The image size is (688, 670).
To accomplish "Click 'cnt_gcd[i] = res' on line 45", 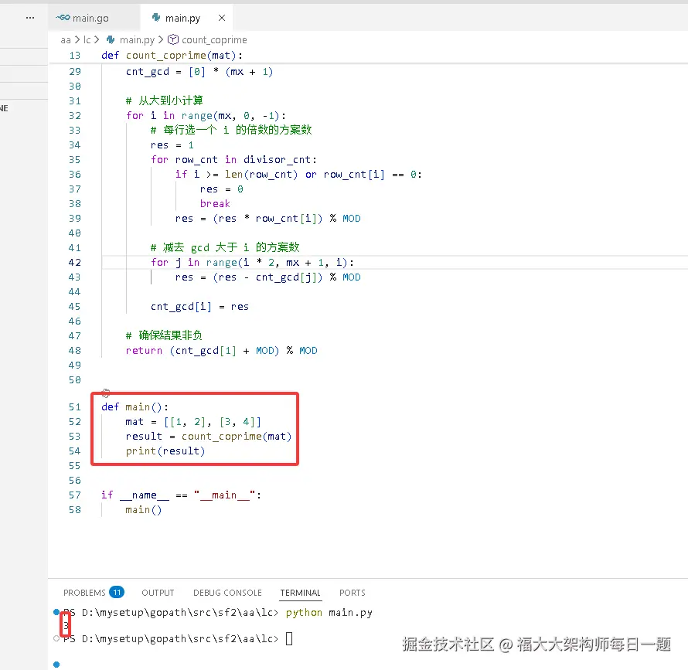I will 199,307.
